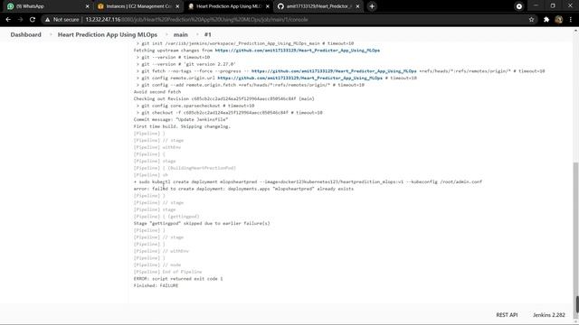Click the BuildingHeartPredictionPod stage line

point(185,168)
